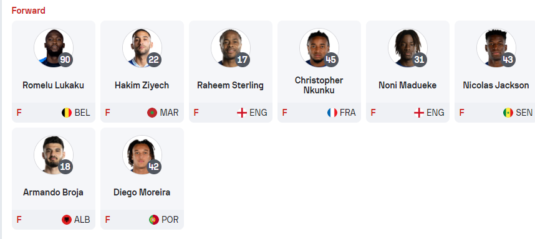Click the Belgium flag icon on Lukaku's card
This screenshot has height=239, width=535.
[67, 113]
